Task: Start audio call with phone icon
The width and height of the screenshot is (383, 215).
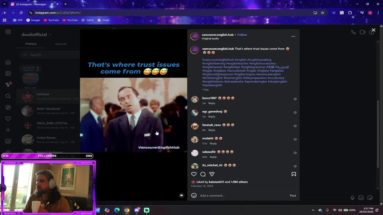Action: (354, 32)
